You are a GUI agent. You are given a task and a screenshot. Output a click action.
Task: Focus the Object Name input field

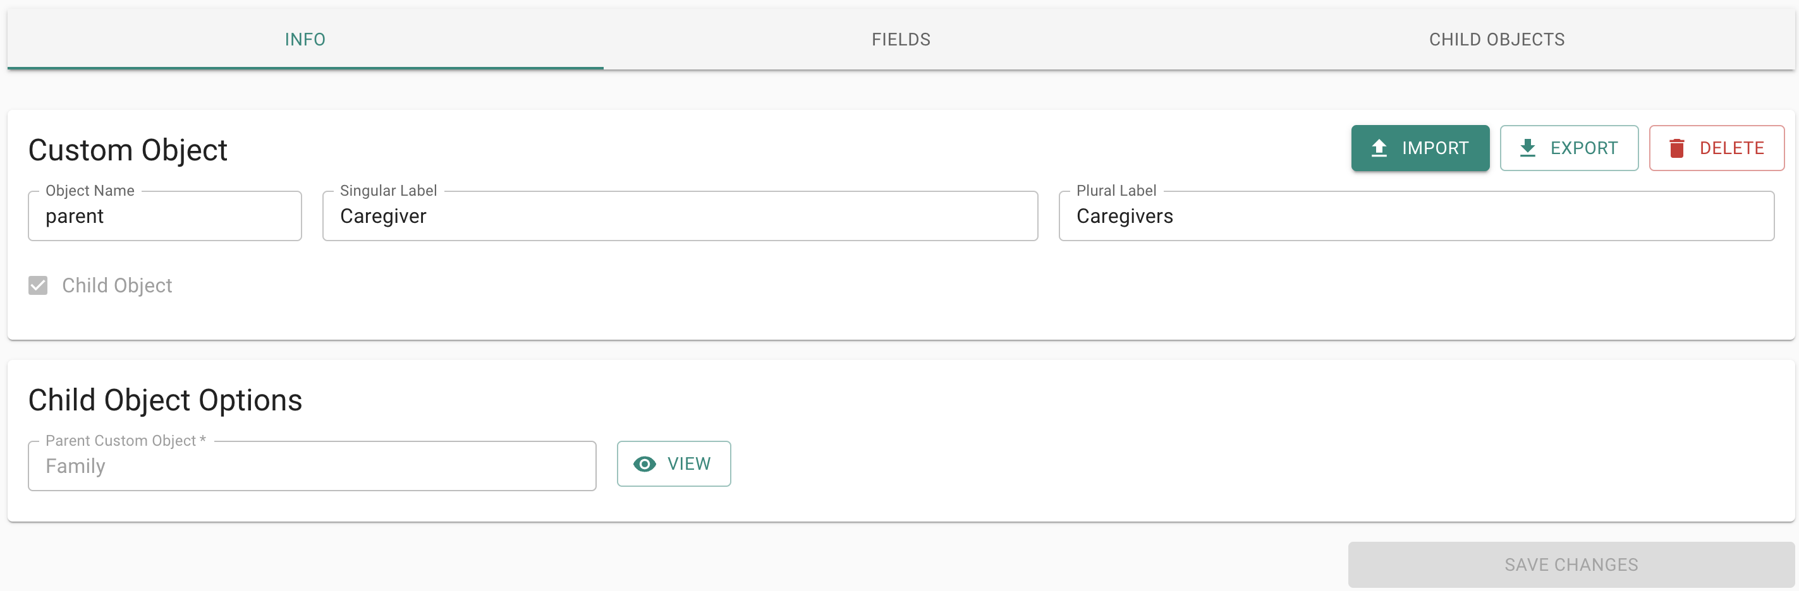click(x=165, y=217)
